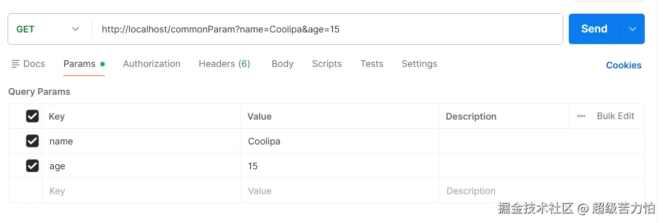
Task: Click the Coolipa value cell
Action: (x=339, y=141)
